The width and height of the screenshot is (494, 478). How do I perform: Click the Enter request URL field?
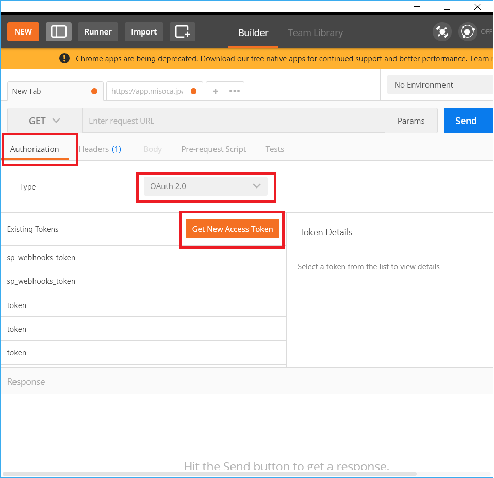tap(234, 121)
